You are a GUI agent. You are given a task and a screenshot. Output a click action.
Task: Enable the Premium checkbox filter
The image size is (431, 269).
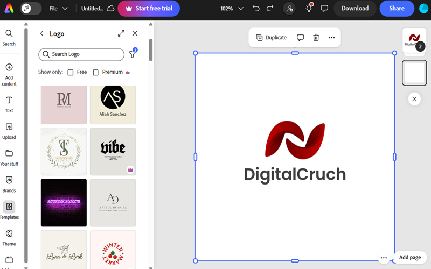(x=96, y=72)
